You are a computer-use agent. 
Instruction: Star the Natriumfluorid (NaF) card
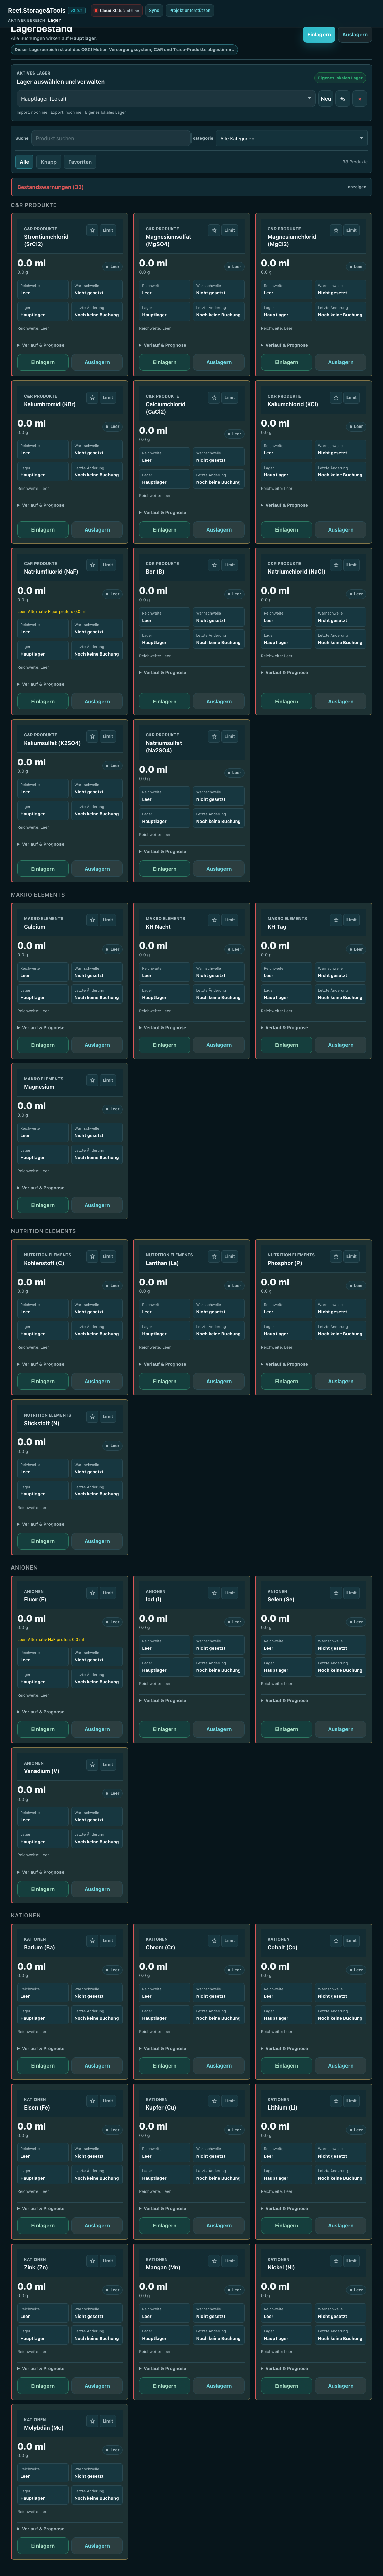point(93,565)
